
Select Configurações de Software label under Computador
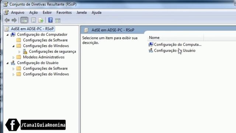(x=45, y=40)
